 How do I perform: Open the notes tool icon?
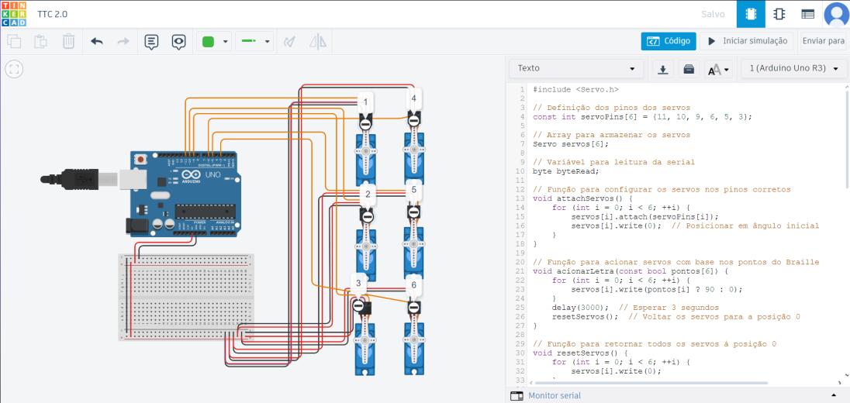[152, 42]
